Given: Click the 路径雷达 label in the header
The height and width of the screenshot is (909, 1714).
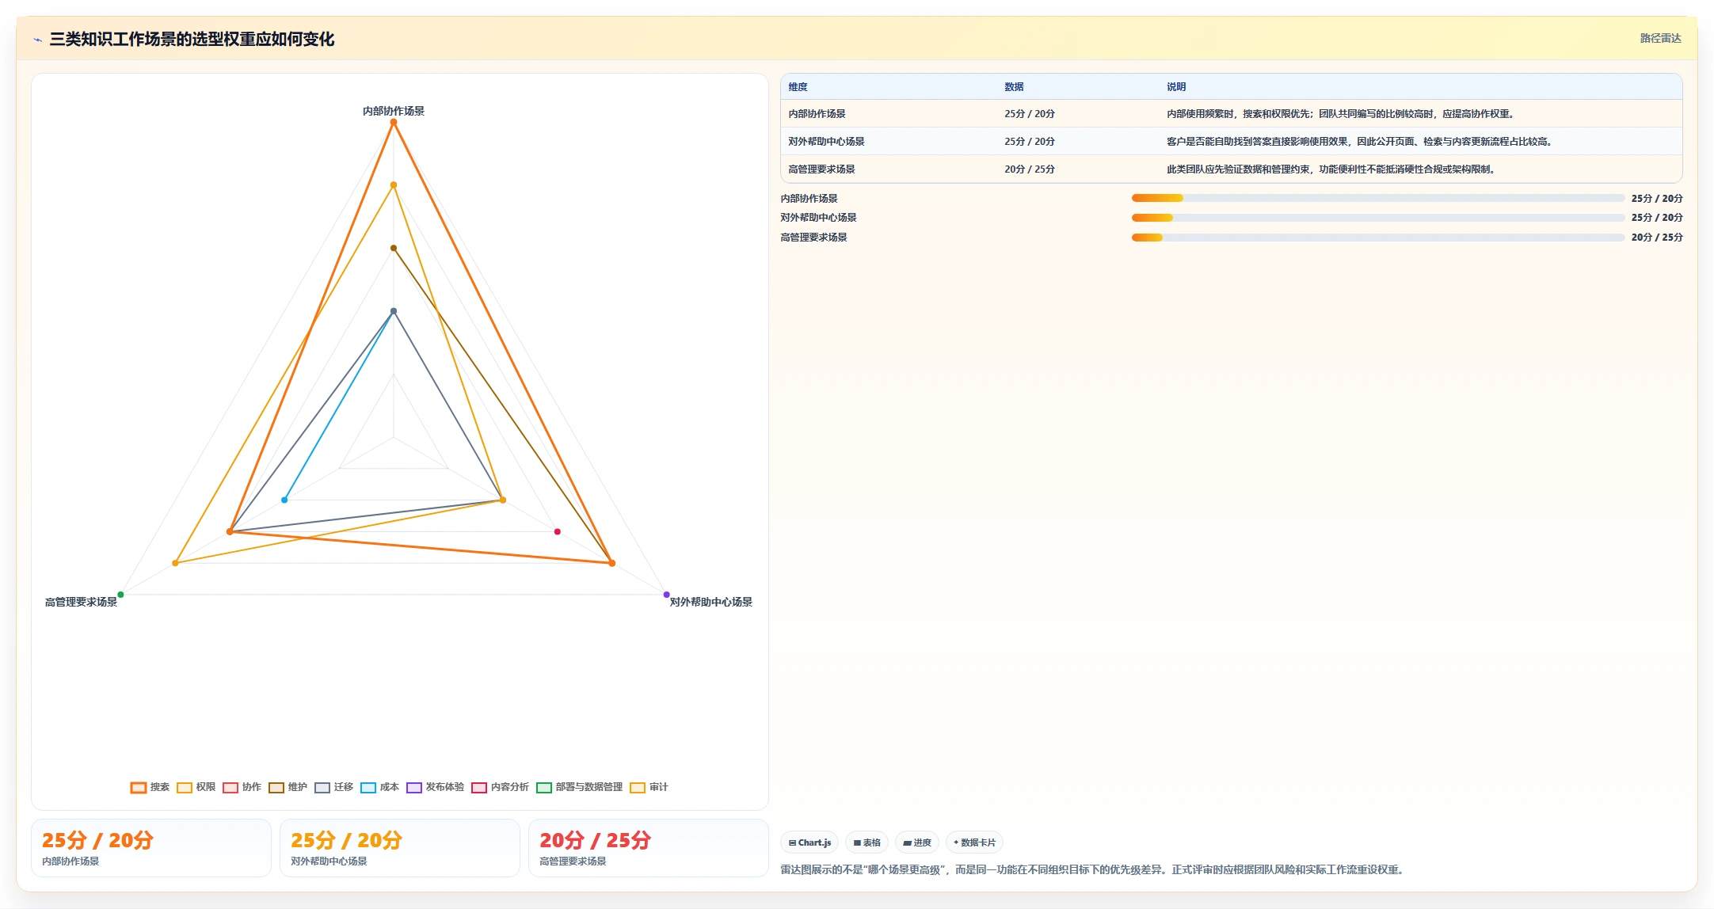Looking at the screenshot, I should tap(1660, 38).
